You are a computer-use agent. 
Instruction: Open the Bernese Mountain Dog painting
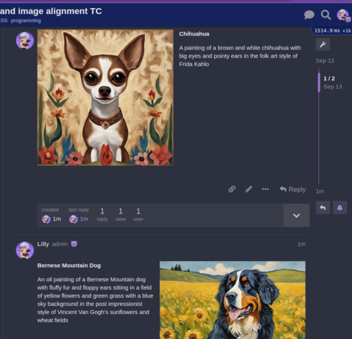[232, 300]
